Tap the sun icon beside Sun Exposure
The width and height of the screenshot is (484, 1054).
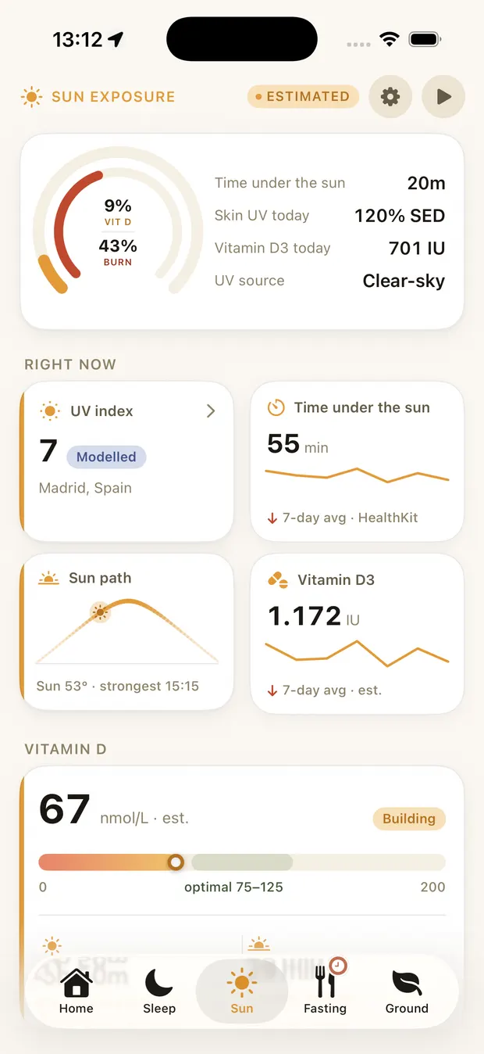(x=32, y=97)
